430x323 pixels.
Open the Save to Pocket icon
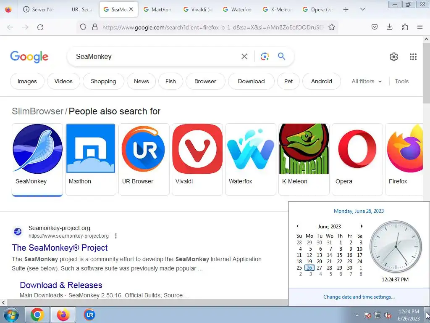point(374,27)
